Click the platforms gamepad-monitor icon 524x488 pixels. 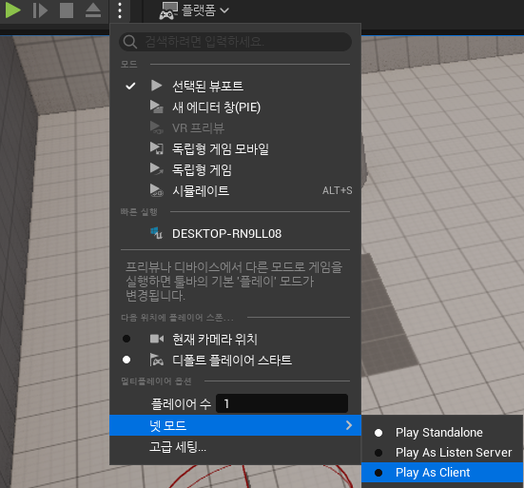(168, 11)
